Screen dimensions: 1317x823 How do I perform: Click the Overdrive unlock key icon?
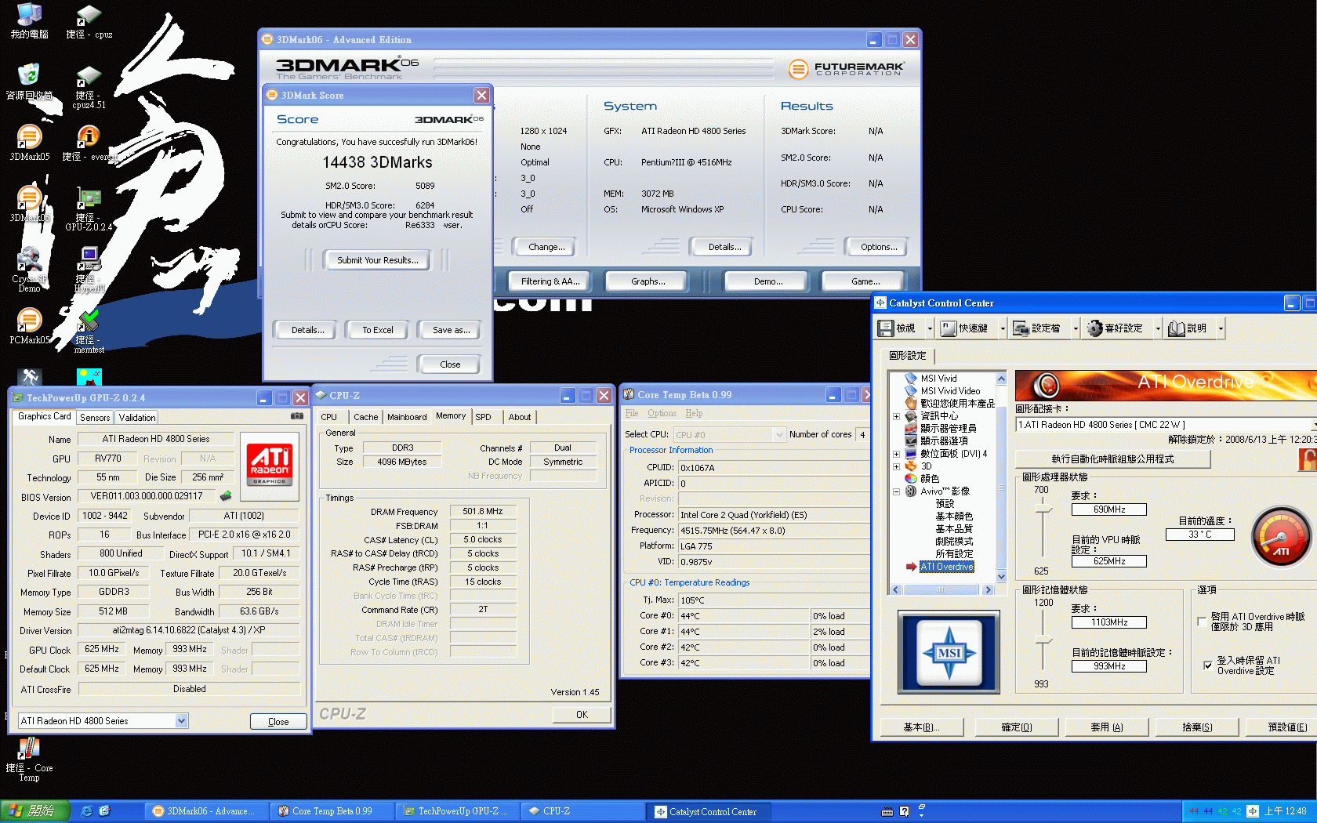[x=1307, y=459]
